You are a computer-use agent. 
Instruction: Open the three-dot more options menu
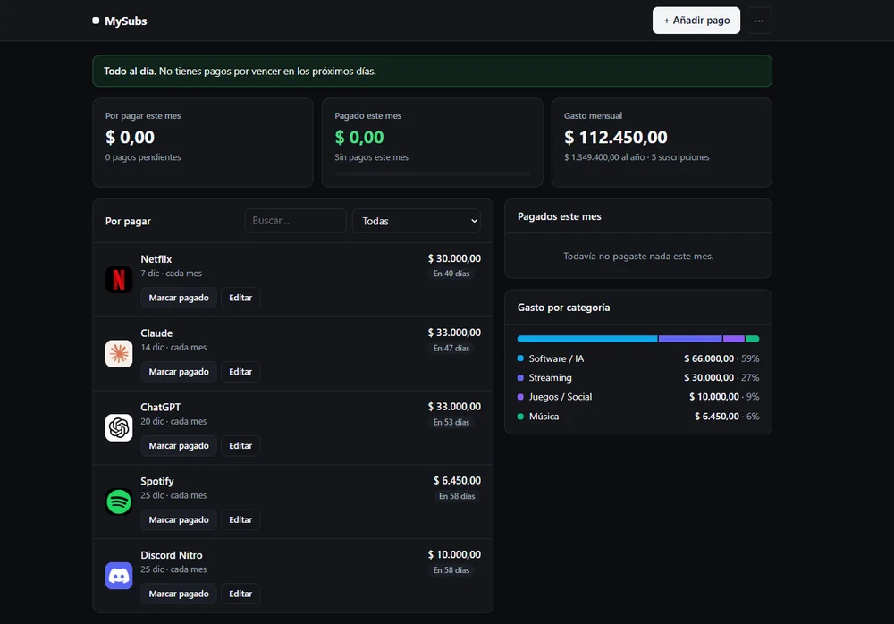coord(759,21)
